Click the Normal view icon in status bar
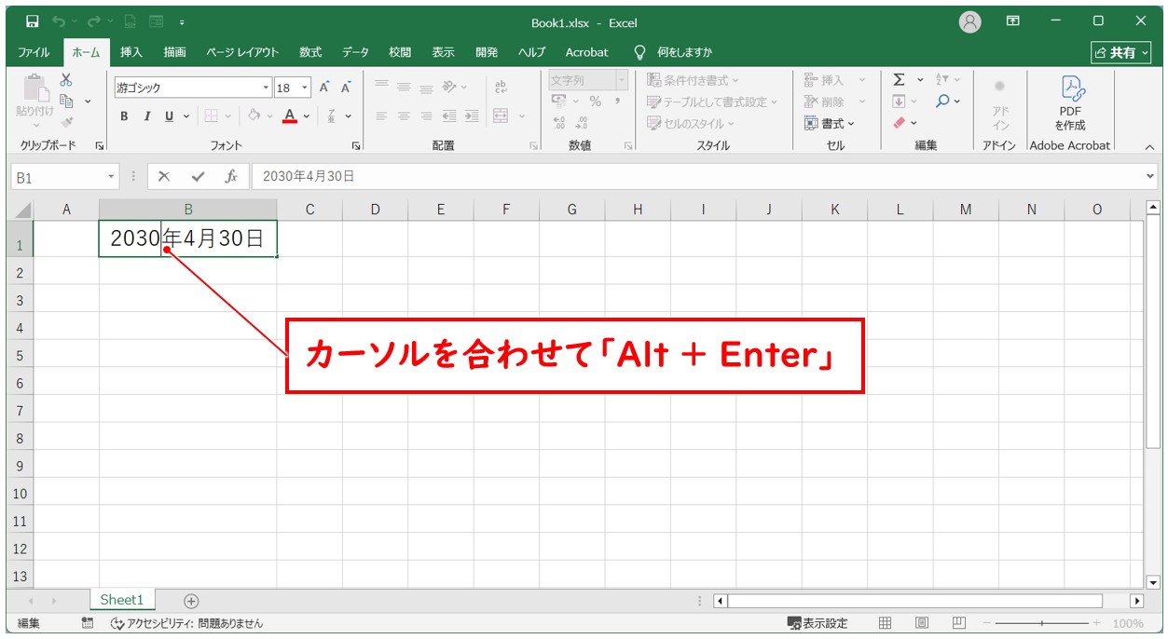This screenshot has height=639, width=1168. coord(886,623)
